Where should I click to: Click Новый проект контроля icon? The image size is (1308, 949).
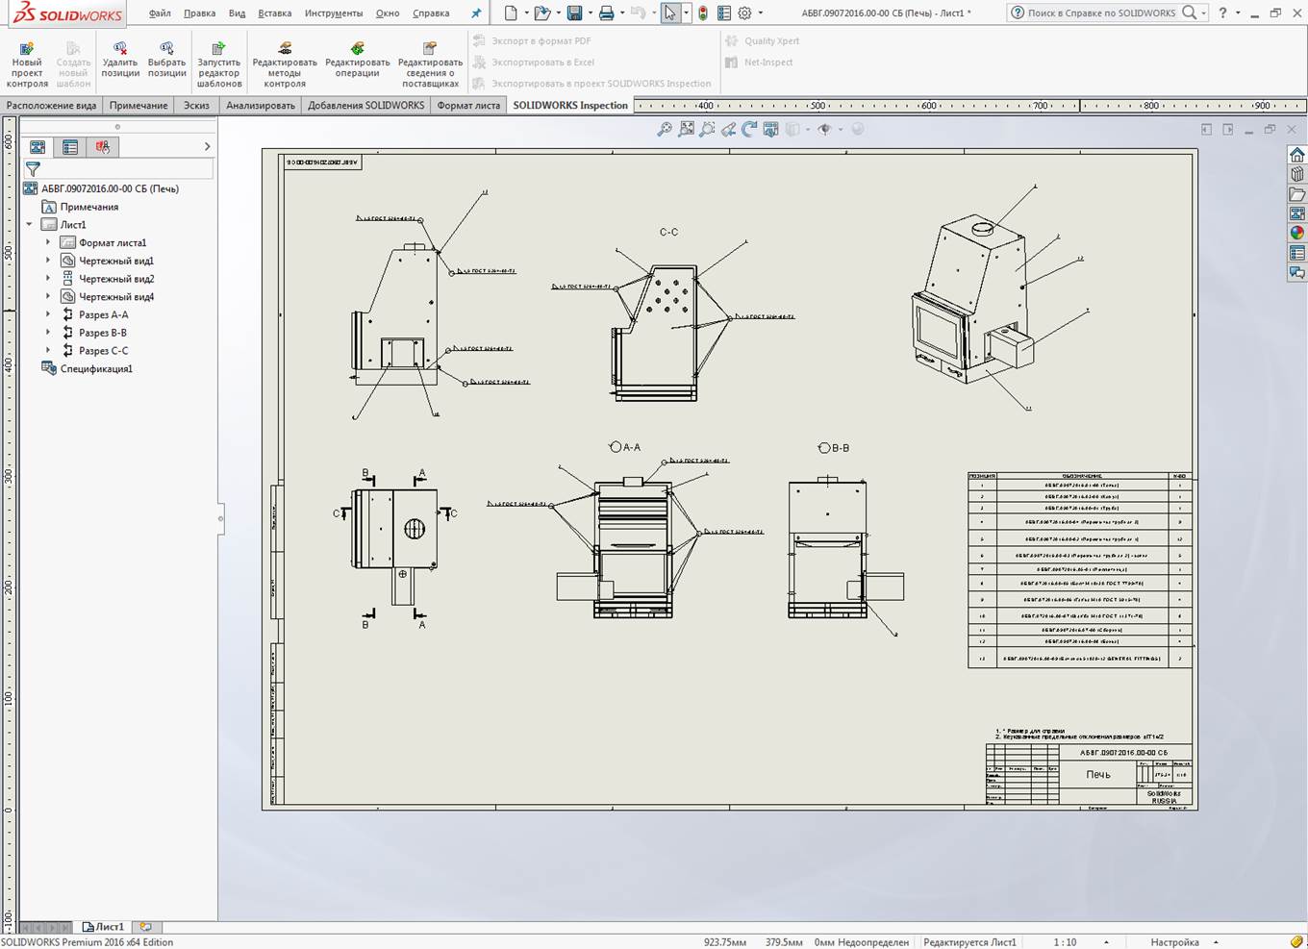coord(27,49)
